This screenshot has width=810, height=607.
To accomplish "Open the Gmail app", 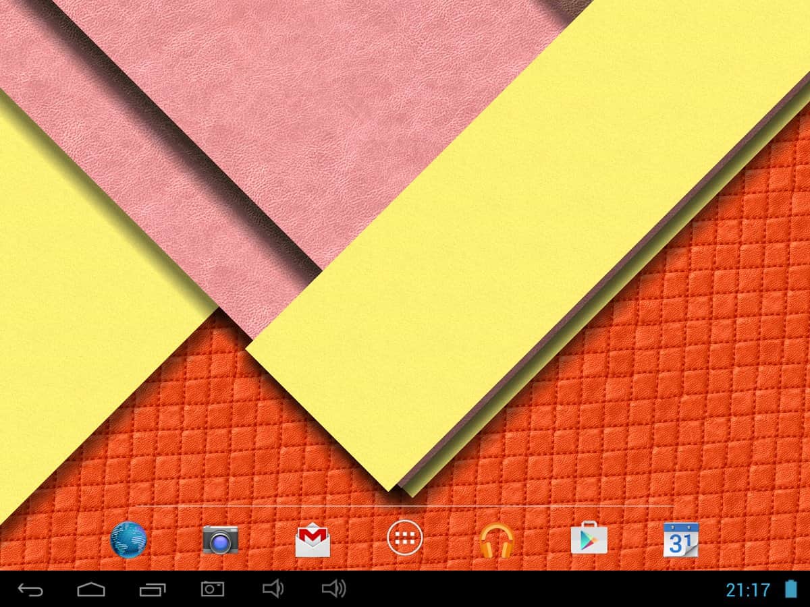I will [313, 541].
